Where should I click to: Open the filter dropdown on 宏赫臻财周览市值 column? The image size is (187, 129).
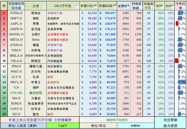point(23,8)
